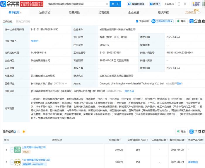Image resolution: width=205 pixels, height=168 pixels.
Task: Click the 查一下 search button
Action: (x=115, y=4)
